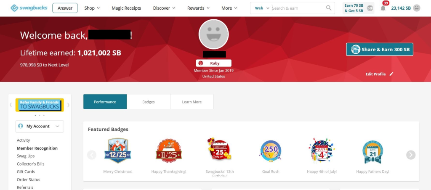Click the gift icon on Share & Earn button
Screen dimensions: 431x190
(355, 50)
